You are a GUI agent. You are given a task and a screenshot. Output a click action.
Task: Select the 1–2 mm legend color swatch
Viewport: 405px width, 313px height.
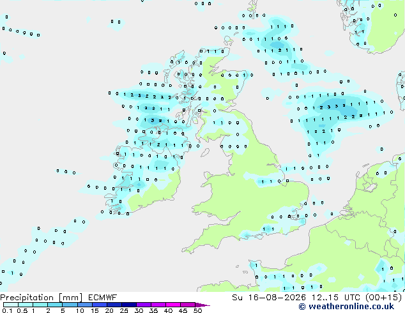[x=40, y=305]
